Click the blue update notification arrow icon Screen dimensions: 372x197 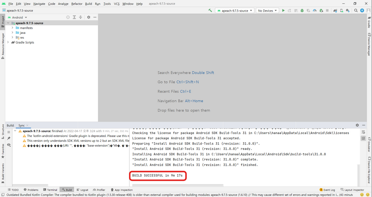(x=362, y=10)
